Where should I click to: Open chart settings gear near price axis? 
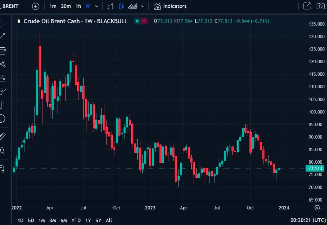click(317, 208)
